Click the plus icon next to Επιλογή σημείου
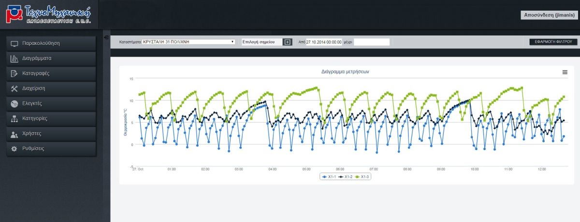This screenshot has height=222, width=580. tap(287, 42)
